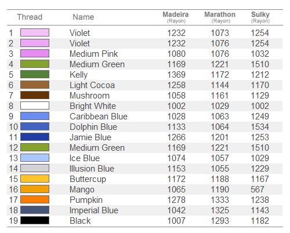The width and height of the screenshot is (290, 233).
Task: Click the Light Cocoa thread name
Action: click(92, 85)
